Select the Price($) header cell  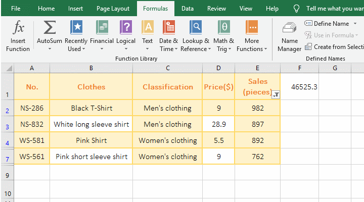pyautogui.click(x=218, y=87)
